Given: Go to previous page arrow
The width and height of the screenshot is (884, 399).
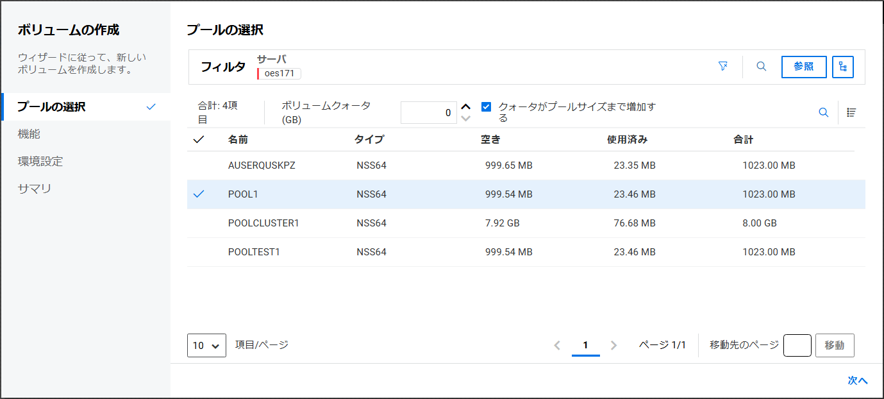Looking at the screenshot, I should click(556, 345).
